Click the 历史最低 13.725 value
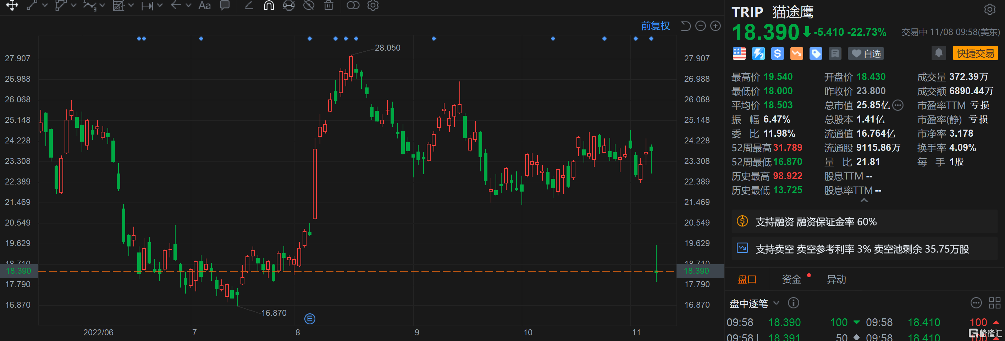Image resolution: width=1005 pixels, height=341 pixels. coord(788,190)
